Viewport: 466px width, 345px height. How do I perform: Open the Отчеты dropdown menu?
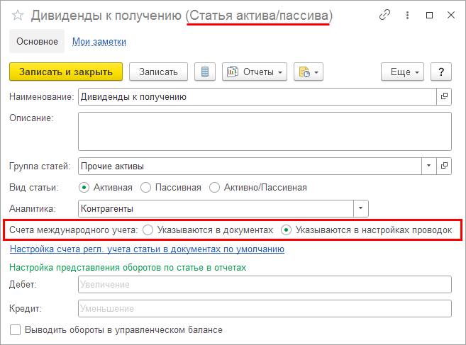254,72
